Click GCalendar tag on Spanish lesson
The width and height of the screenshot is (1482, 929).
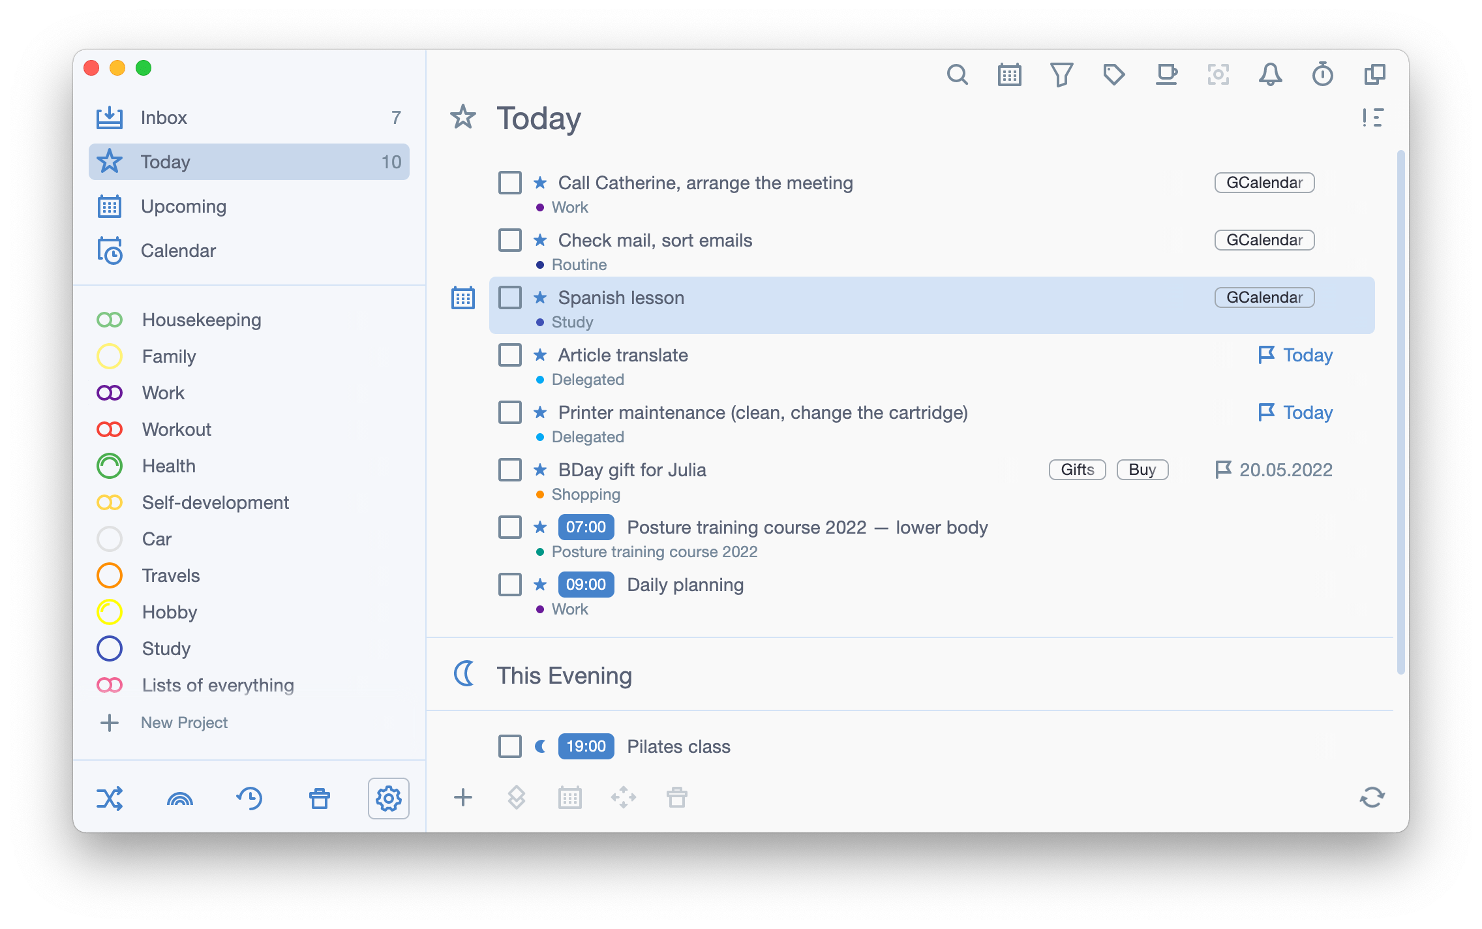click(x=1264, y=298)
